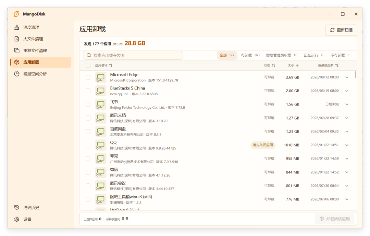
Task: Click the 28.8 GB total size text
Action: [135, 43]
